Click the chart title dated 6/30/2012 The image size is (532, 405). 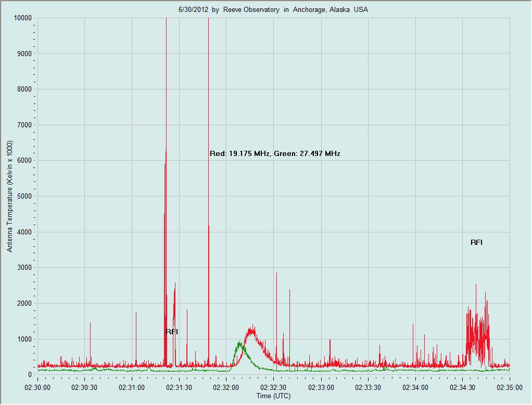[273, 9]
